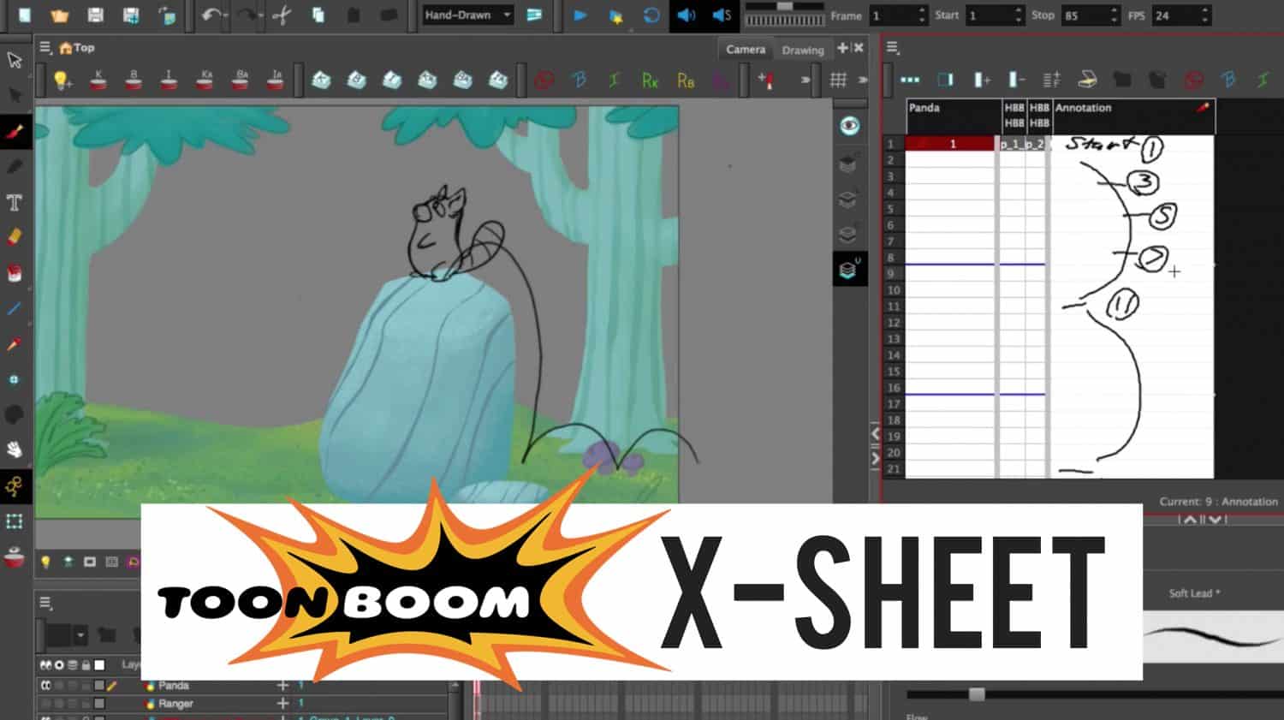This screenshot has height=720, width=1284.
Task: Click the Xsheet scan drawings icon
Action: point(1086,80)
